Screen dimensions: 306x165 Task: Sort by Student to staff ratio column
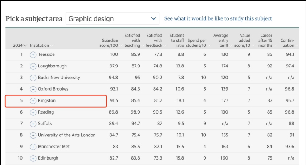click(176, 40)
